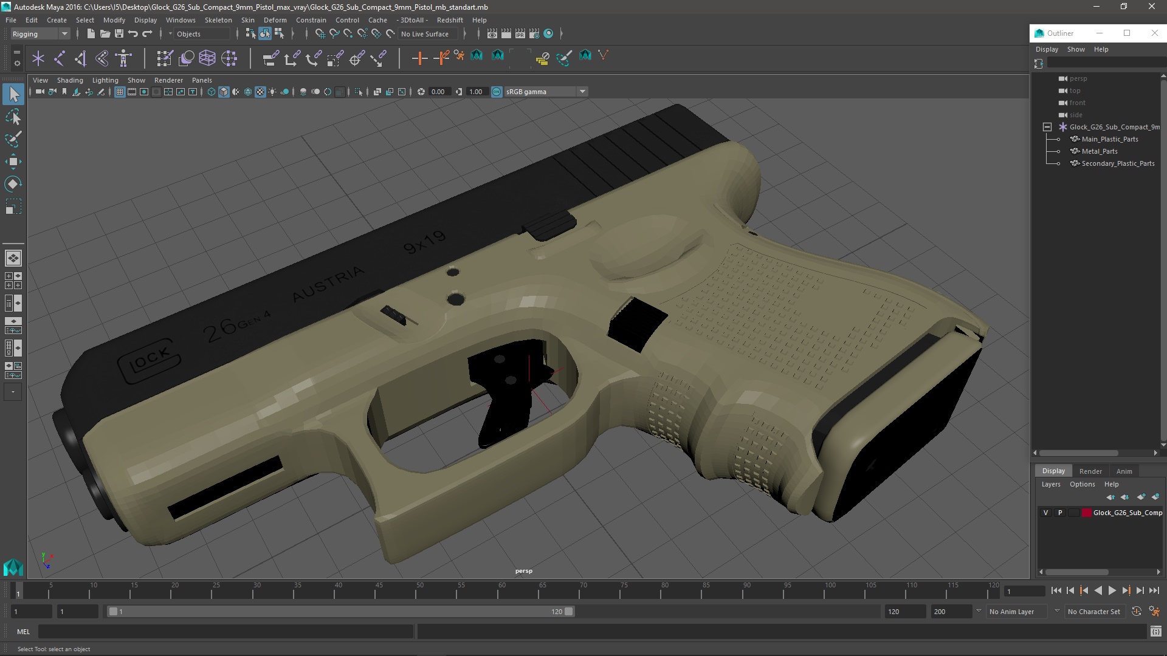Open the shelf gear options menu
This screenshot has height=656, width=1167.
(x=16, y=63)
